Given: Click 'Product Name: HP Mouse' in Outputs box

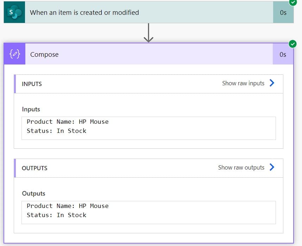Looking at the screenshot, I should (x=68, y=206).
